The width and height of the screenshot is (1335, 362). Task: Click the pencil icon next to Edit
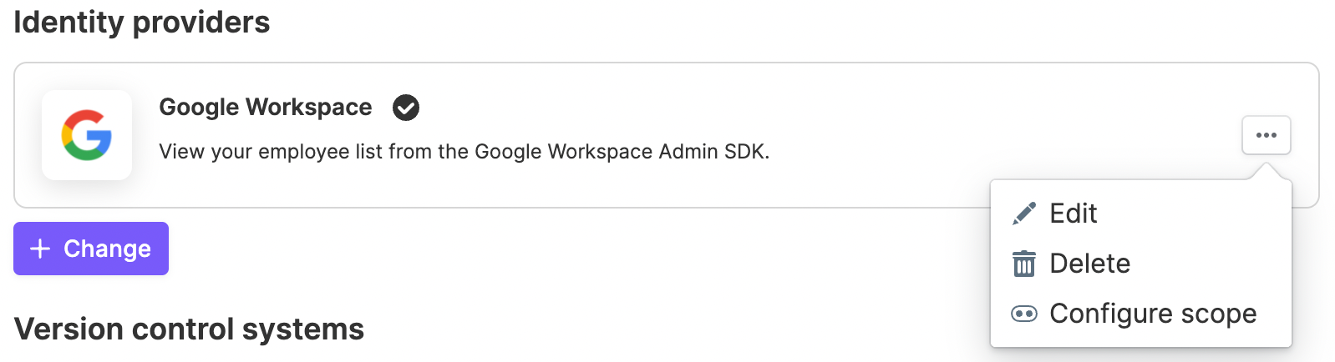[x=1024, y=214]
